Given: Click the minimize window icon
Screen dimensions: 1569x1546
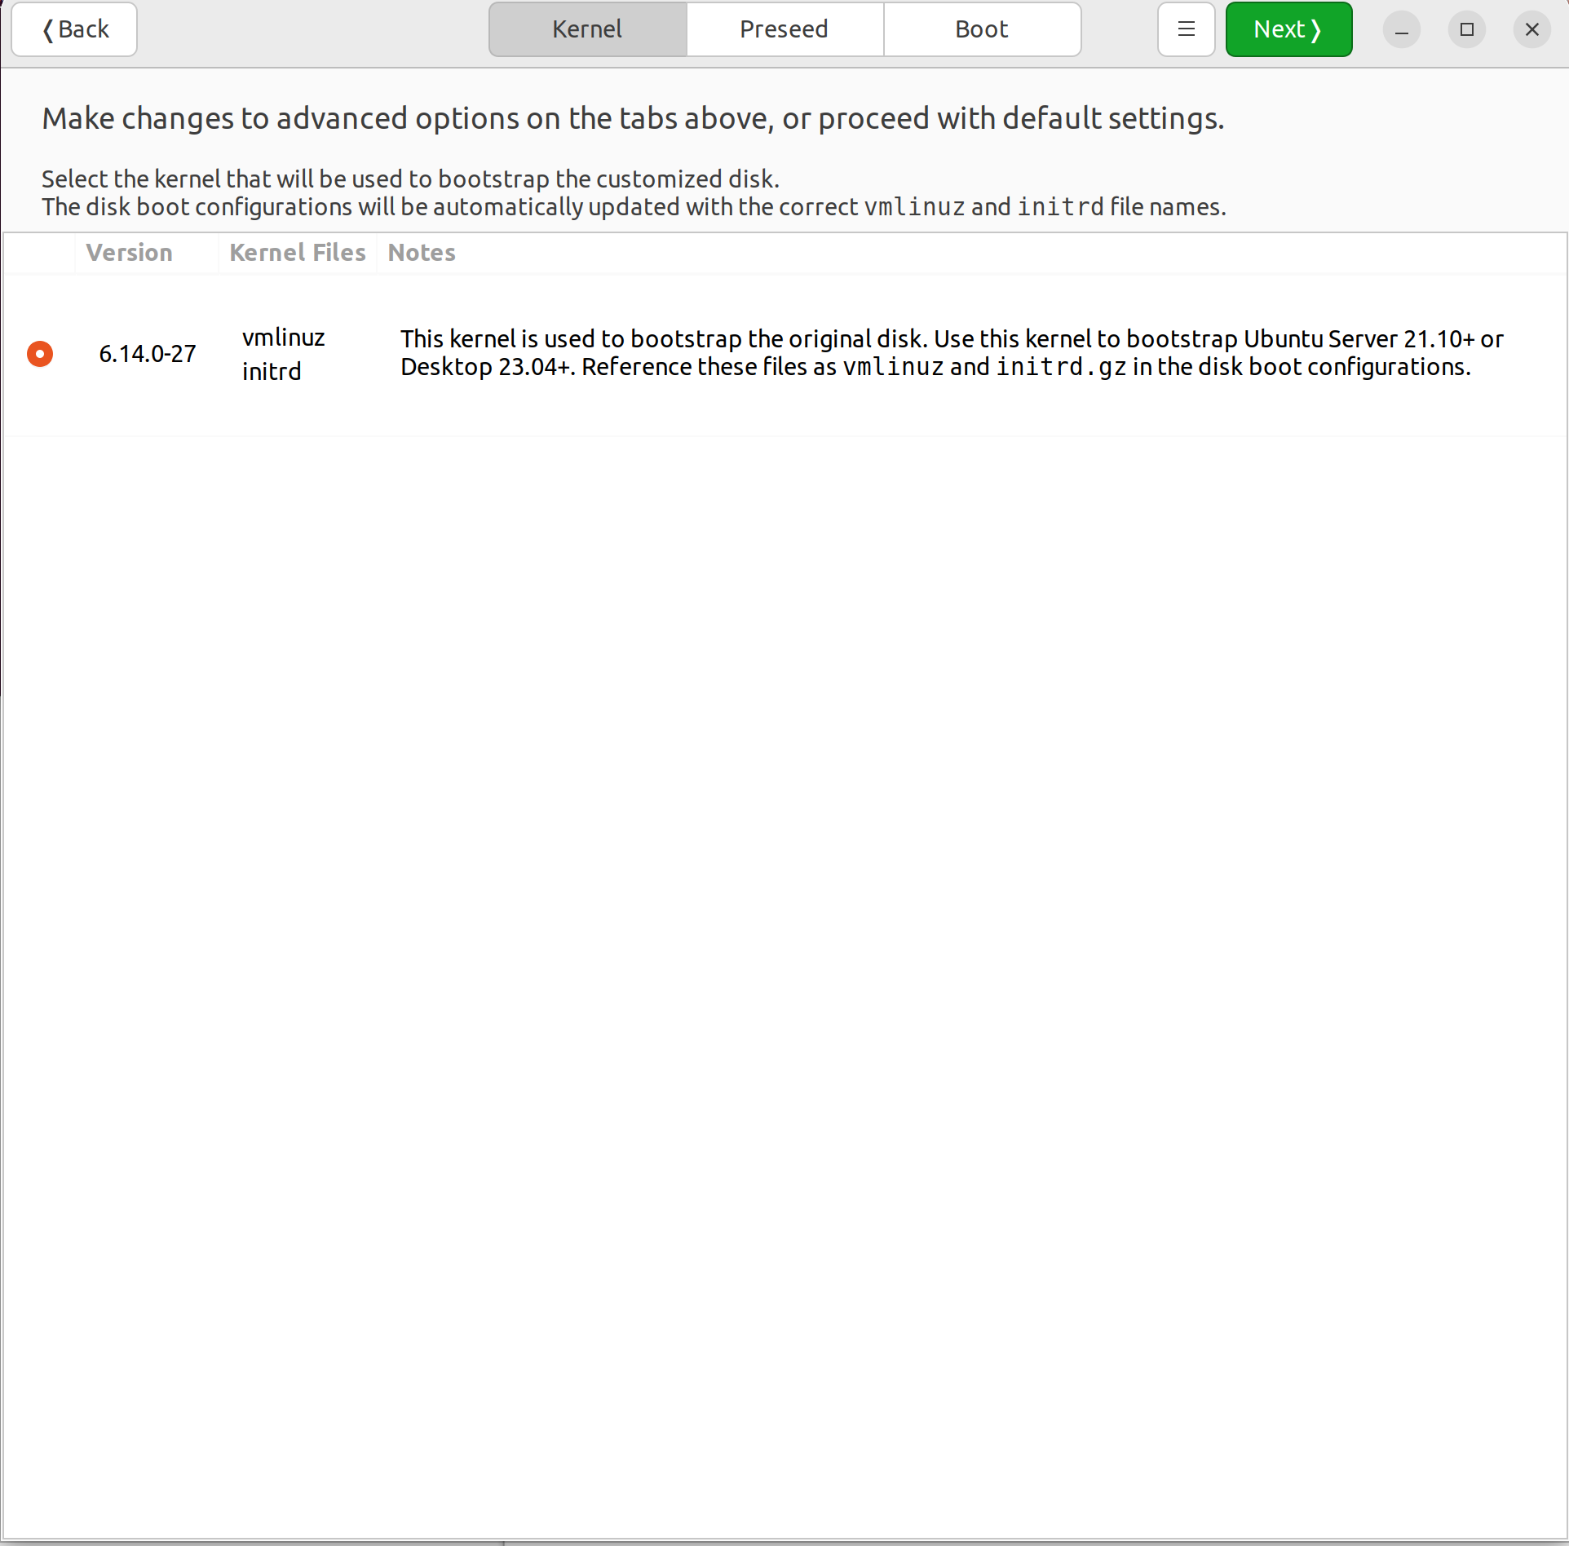Looking at the screenshot, I should coord(1401,29).
